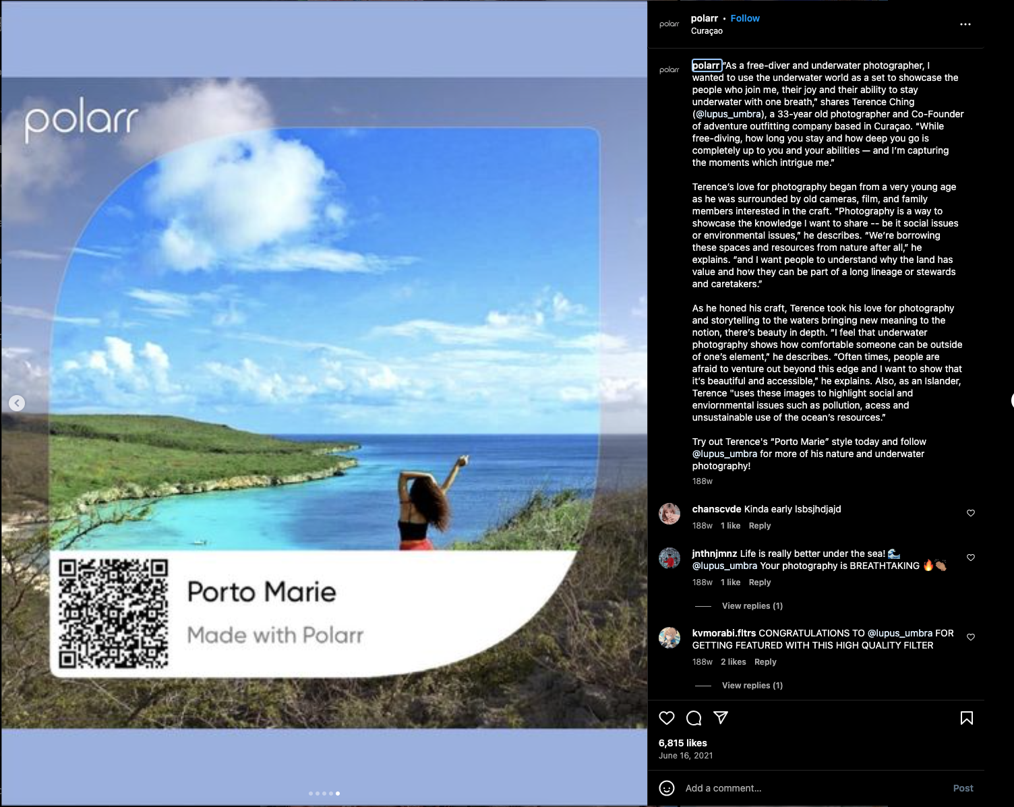Expand replies under jnthnjmnz's comment
This screenshot has height=807, width=1014.
tap(752, 606)
